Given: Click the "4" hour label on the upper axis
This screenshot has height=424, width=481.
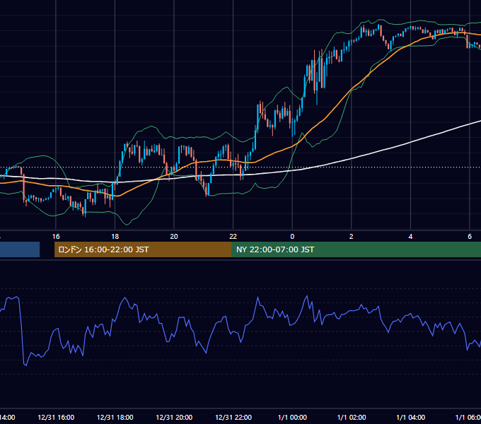Looking at the screenshot, I should (410, 237).
